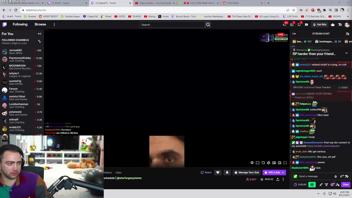Image resolution: width=352 pixels, height=198 pixels.
Task: Open the three-dot More menu beside Browse
Action: pos(54,24)
